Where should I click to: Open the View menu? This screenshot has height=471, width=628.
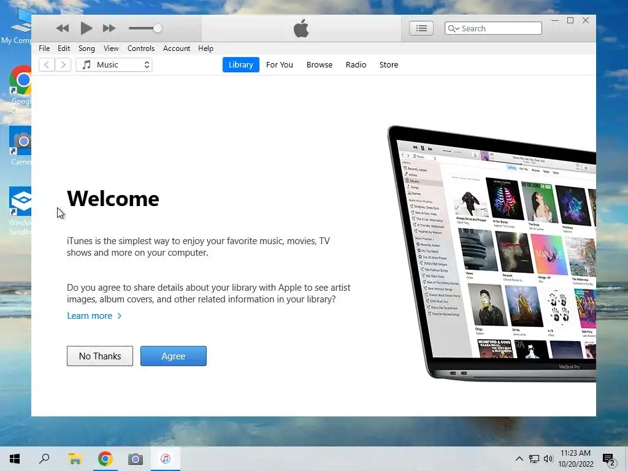tap(111, 48)
